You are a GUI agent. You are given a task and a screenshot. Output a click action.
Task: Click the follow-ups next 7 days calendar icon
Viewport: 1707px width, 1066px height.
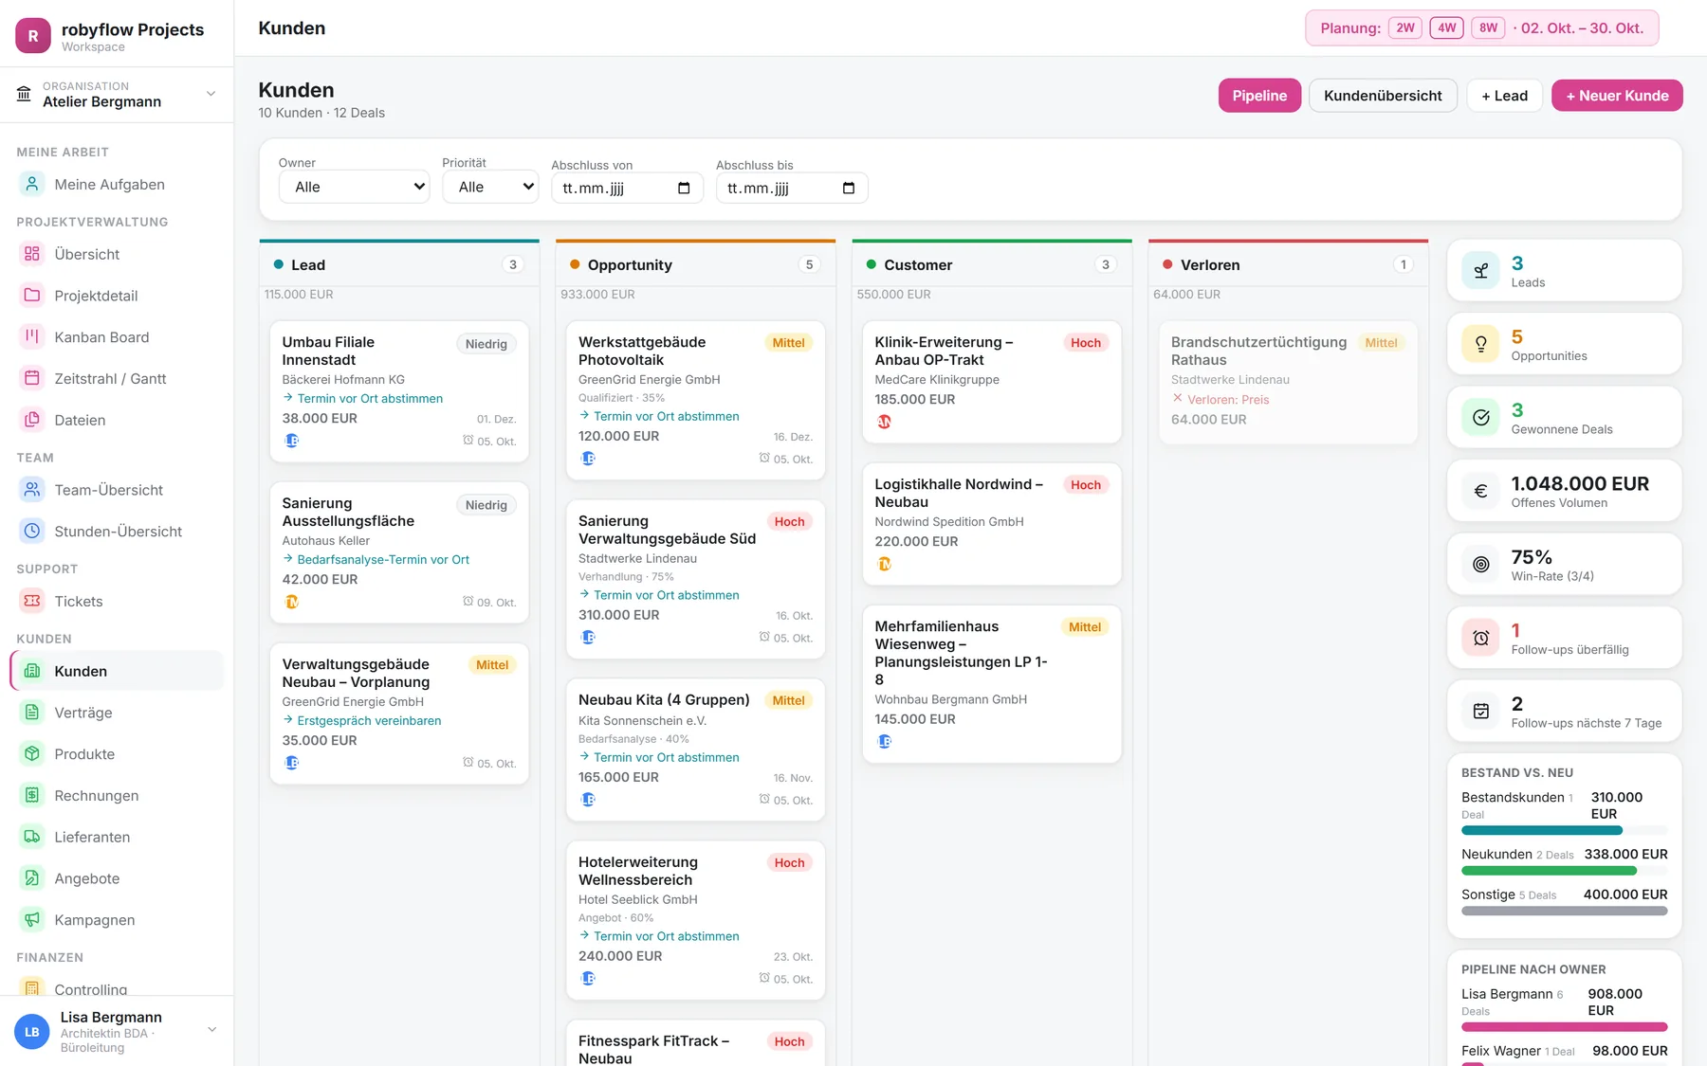[x=1480, y=712]
